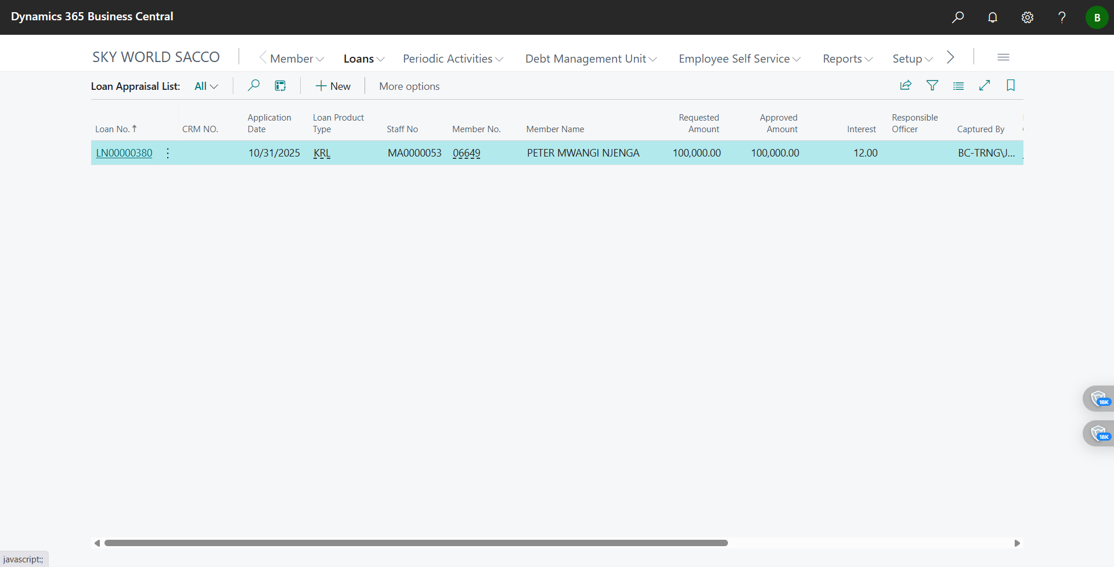
Task: Expand hidden navigation items with right chevron
Action: [950, 57]
